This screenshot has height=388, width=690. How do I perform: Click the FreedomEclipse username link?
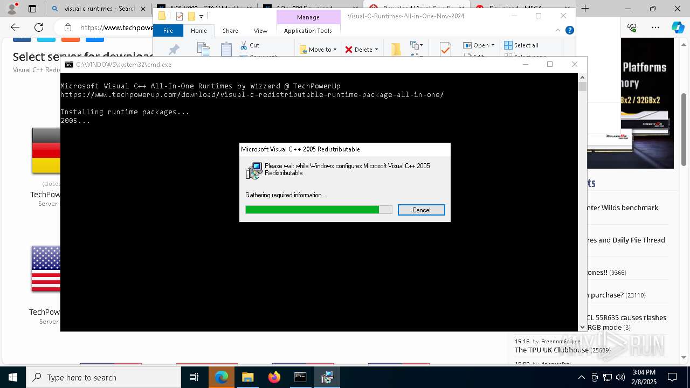(561, 342)
